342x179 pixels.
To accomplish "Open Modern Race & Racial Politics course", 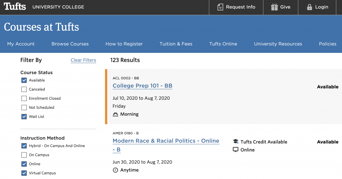I will 166,141.
